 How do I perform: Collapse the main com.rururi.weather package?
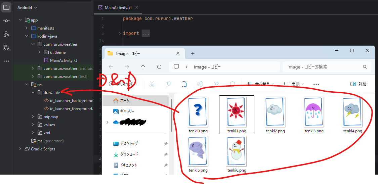coord(33,44)
